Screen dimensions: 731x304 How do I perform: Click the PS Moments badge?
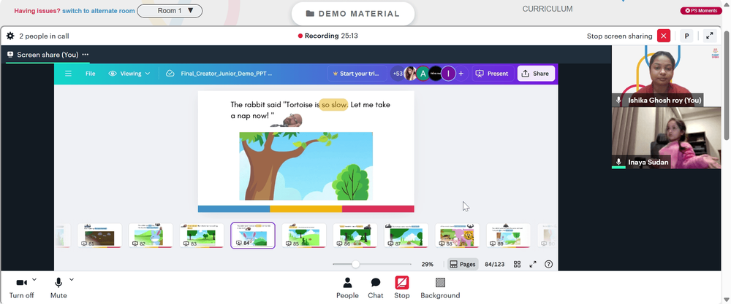701,11
